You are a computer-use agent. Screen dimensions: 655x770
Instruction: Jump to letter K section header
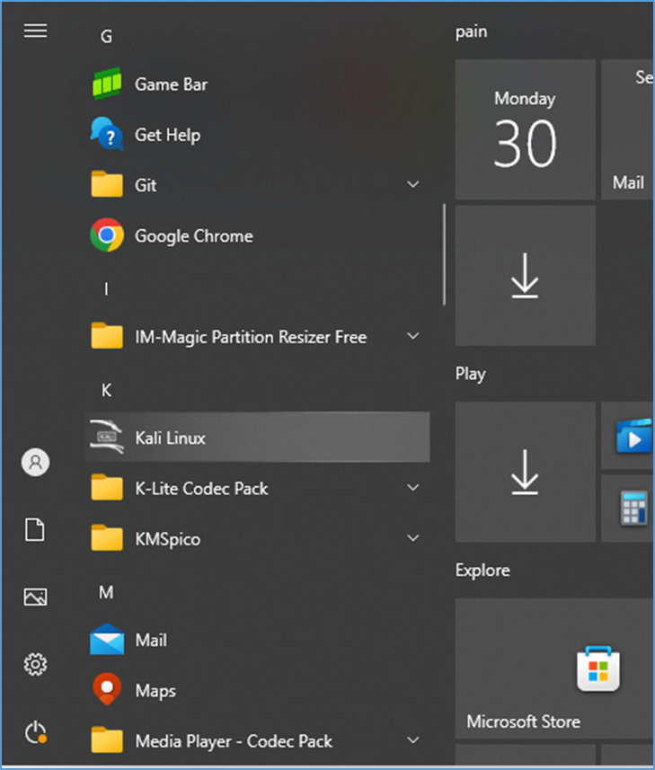pos(106,390)
